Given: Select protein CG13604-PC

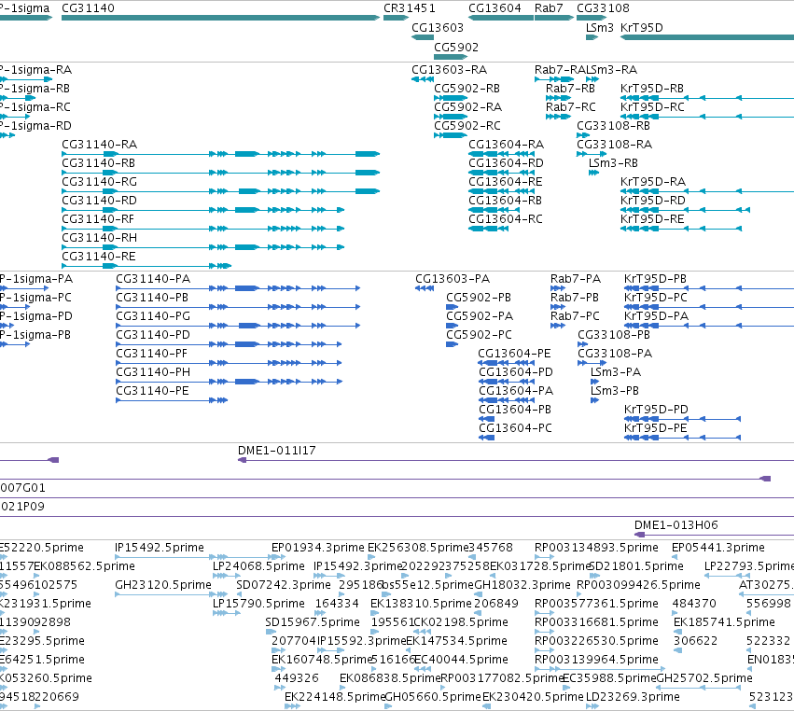Looking at the screenshot, I should pos(486,438).
